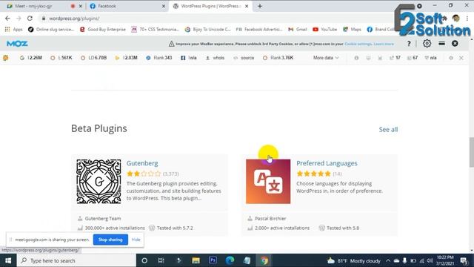Open the Good Buy Enterprise bookmark
The width and height of the screenshot is (474, 267).
103,30
